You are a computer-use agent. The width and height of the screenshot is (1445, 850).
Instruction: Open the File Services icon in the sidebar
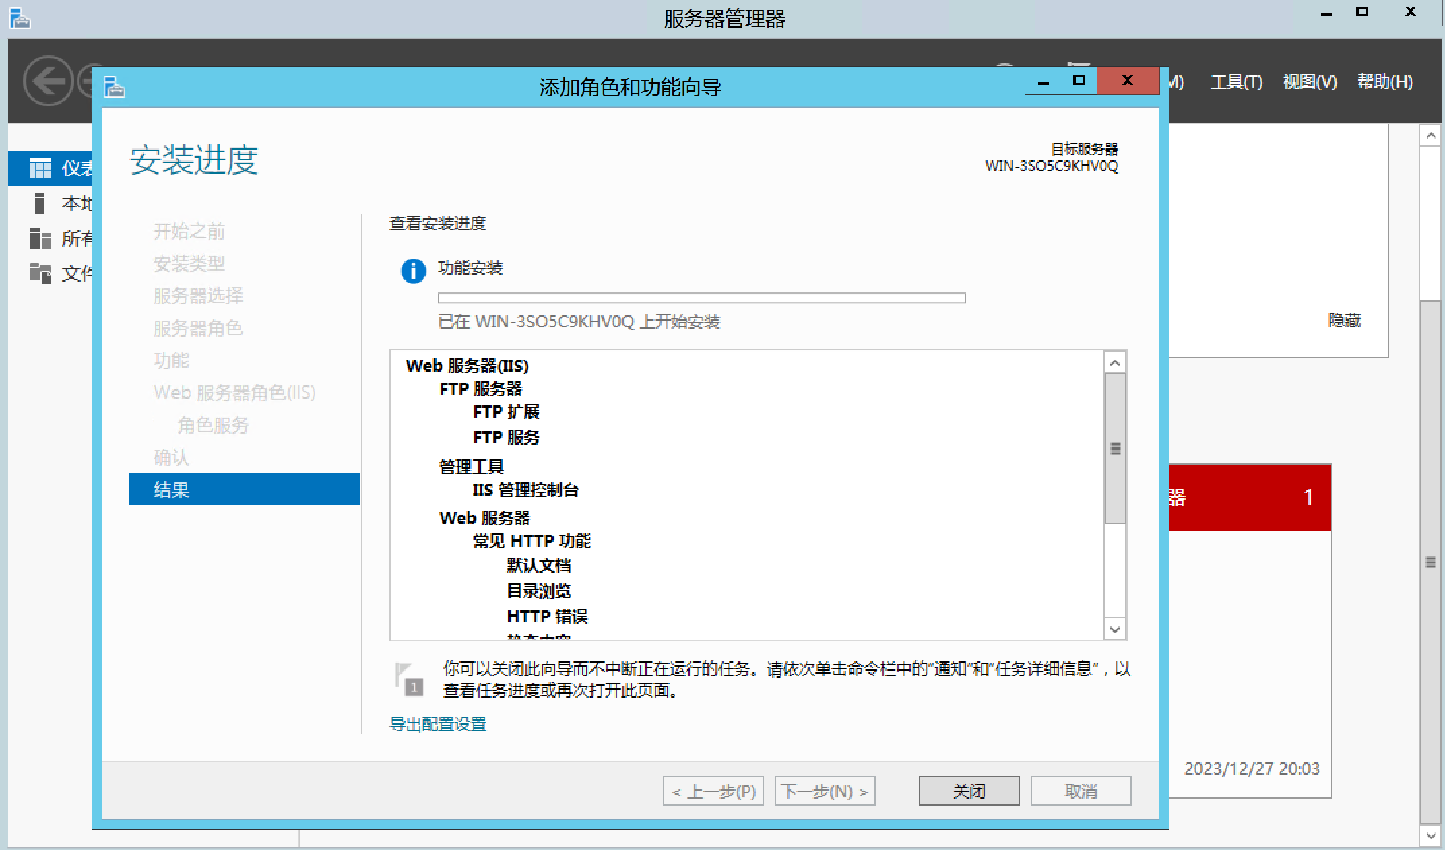coord(40,273)
